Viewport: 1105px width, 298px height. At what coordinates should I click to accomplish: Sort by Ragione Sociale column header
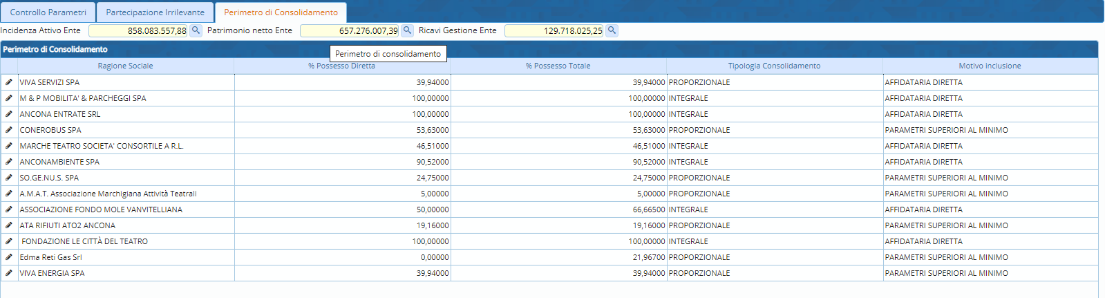[x=125, y=66]
